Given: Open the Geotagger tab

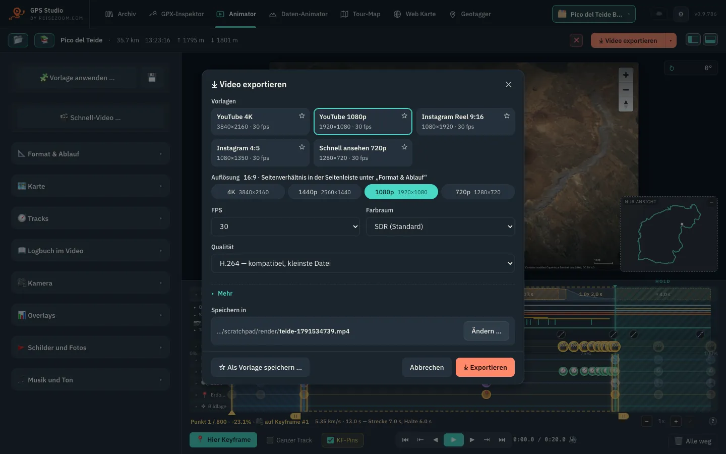Looking at the screenshot, I should [x=470, y=14].
